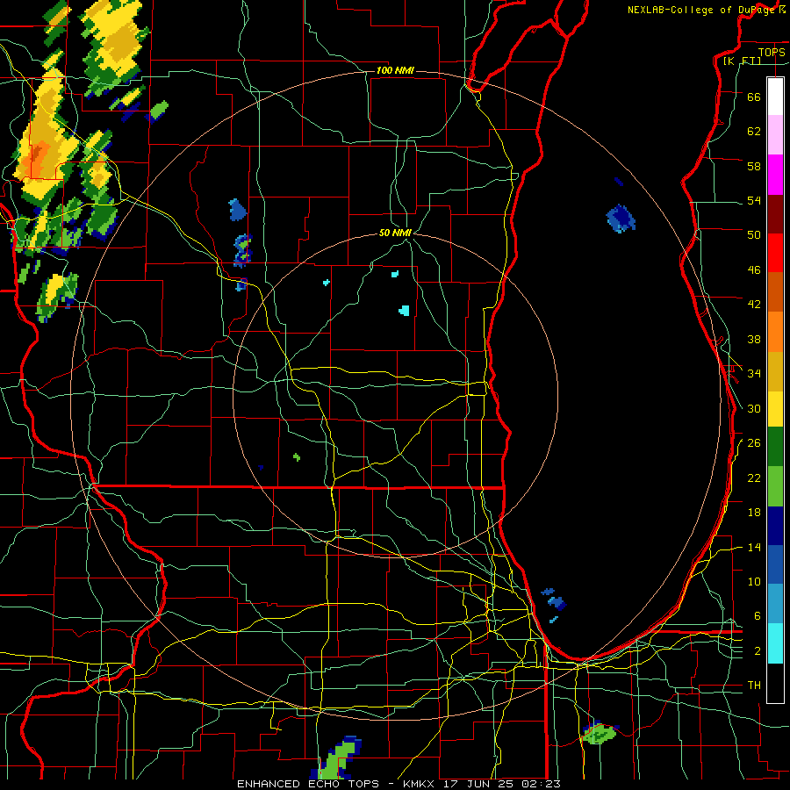Pick the magenta legend swatch

point(775,175)
